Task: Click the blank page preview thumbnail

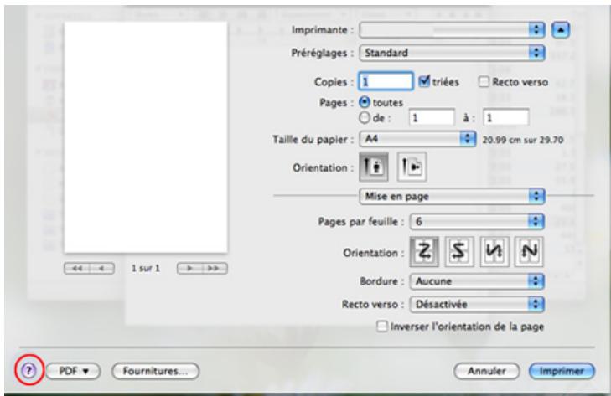Action: pos(146,137)
